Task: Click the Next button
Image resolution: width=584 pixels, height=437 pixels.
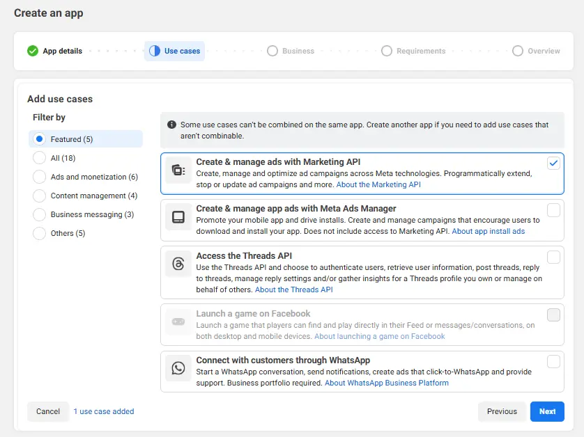Action: click(547, 411)
